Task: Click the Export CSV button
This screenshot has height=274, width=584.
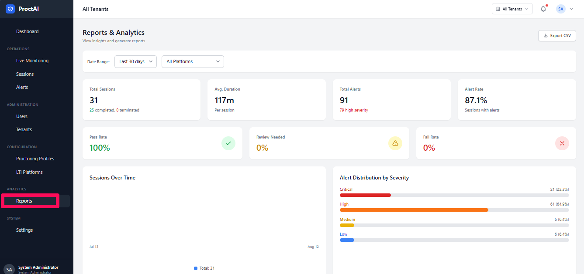Action: click(557, 36)
